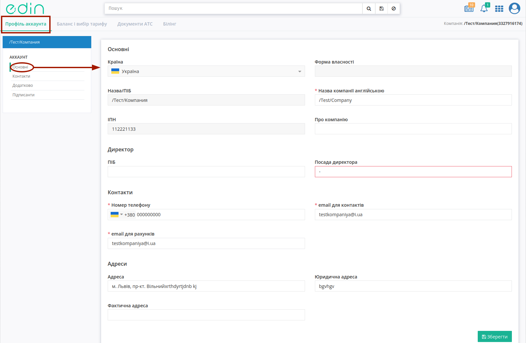Select Контакти in the account sidebar
Image resolution: width=526 pixels, height=343 pixels.
coord(21,76)
